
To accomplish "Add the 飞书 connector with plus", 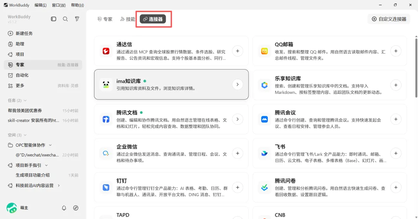I will tap(396, 153).
